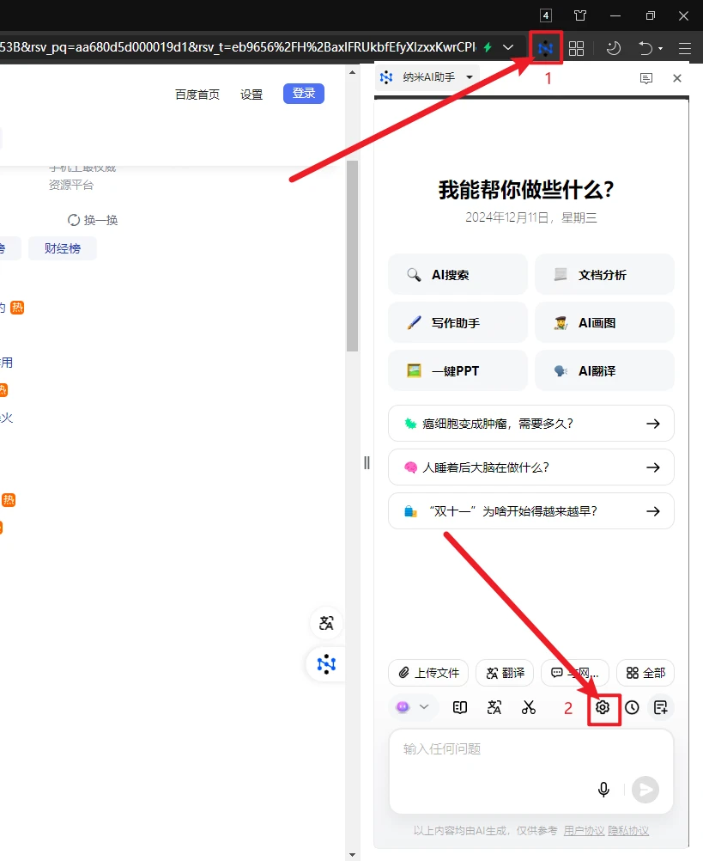Open the 纳米AI助手 assistant dropdown
This screenshot has width=703, height=861.
pos(427,77)
